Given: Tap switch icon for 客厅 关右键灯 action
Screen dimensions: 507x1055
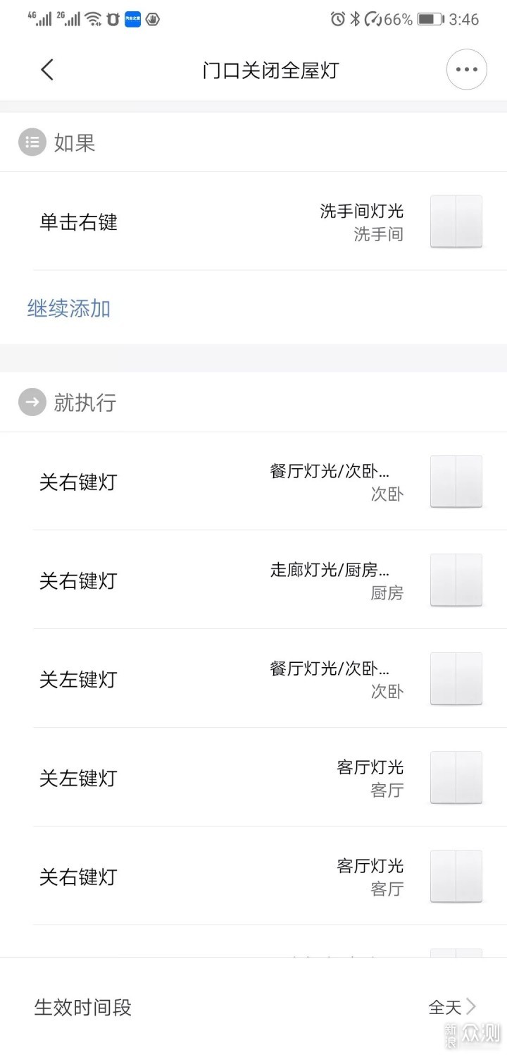Looking at the screenshot, I should point(456,877).
